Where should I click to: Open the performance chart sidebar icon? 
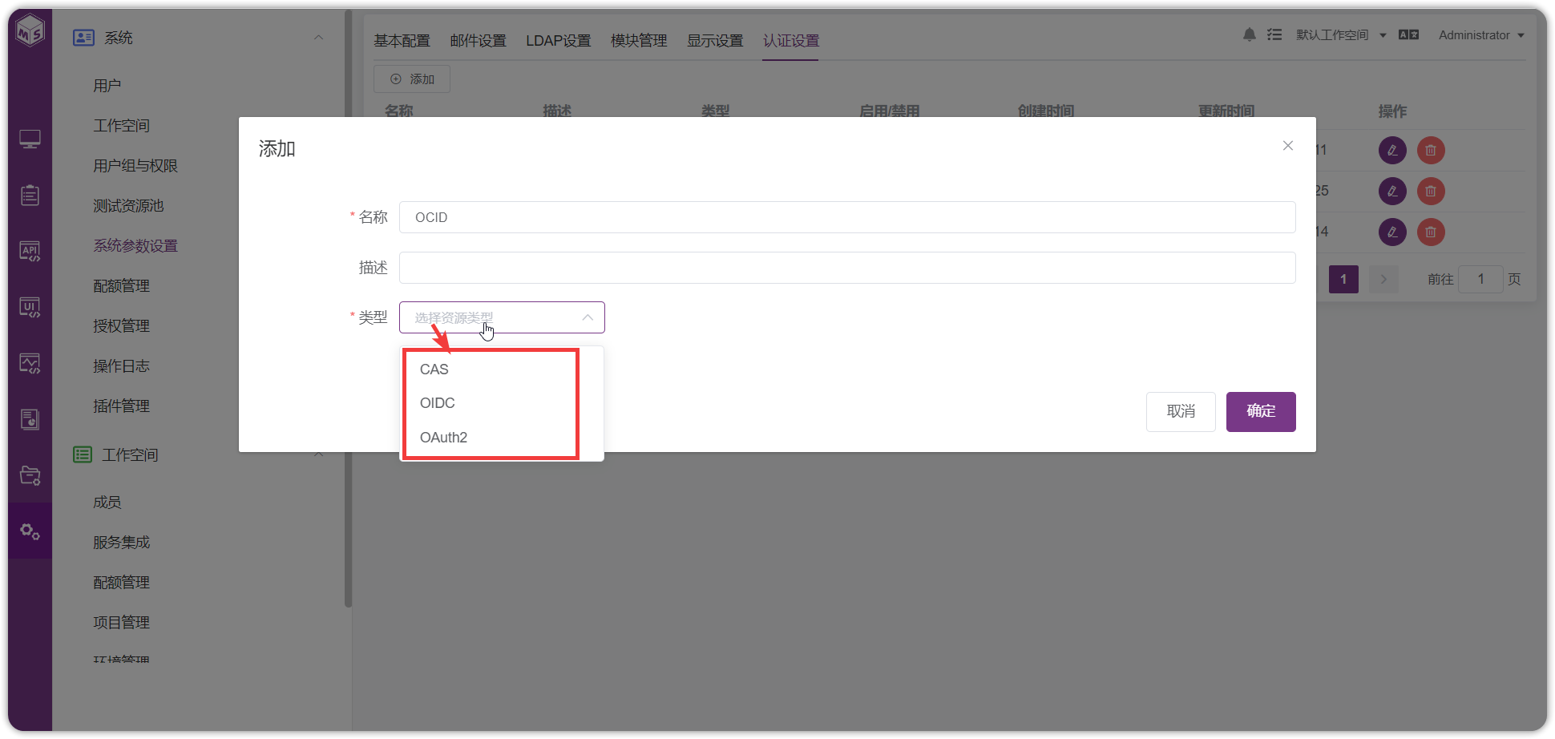[x=30, y=363]
